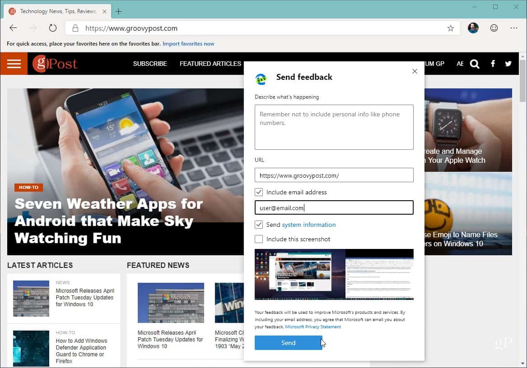Check Include this screenshot checkbox
Viewport: 527px width, 368px height.
pos(258,239)
